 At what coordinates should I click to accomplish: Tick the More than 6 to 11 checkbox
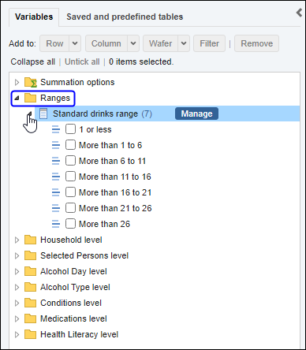(x=70, y=161)
